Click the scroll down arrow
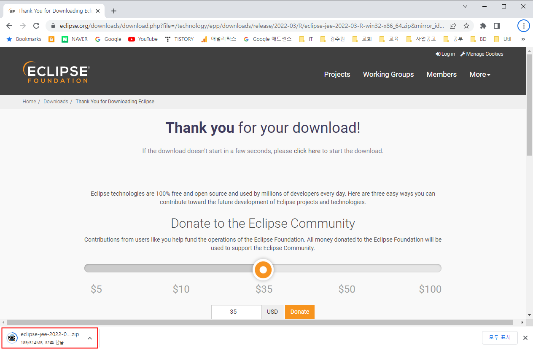The height and width of the screenshot is (350, 533). click(529, 315)
